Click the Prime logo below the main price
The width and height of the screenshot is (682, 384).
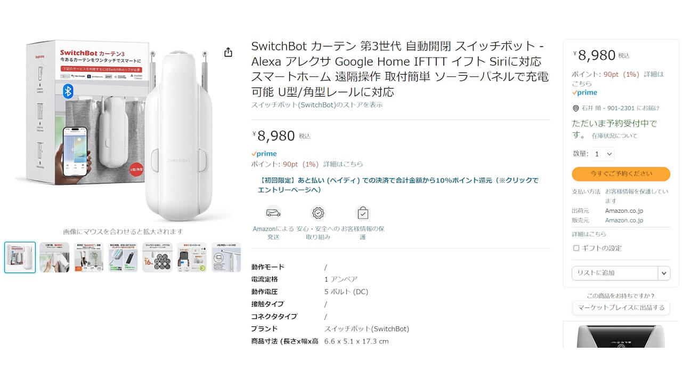coord(264,153)
